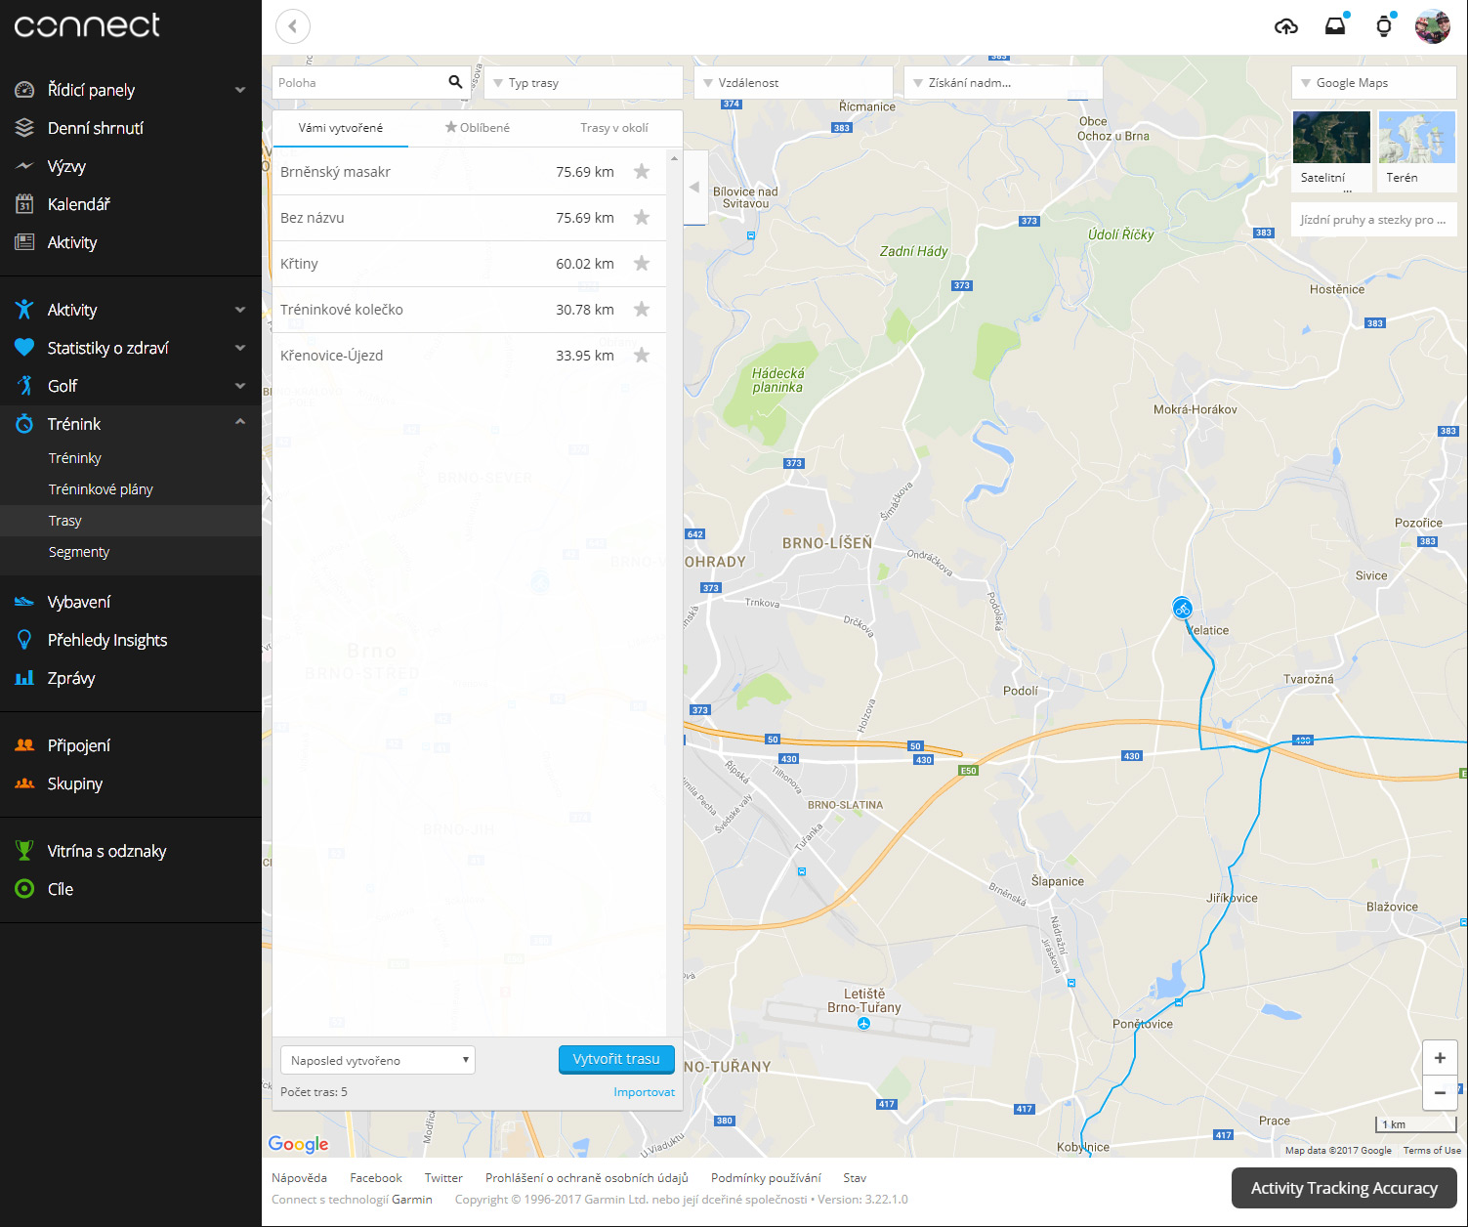Click the cloud upload icon

(1286, 26)
